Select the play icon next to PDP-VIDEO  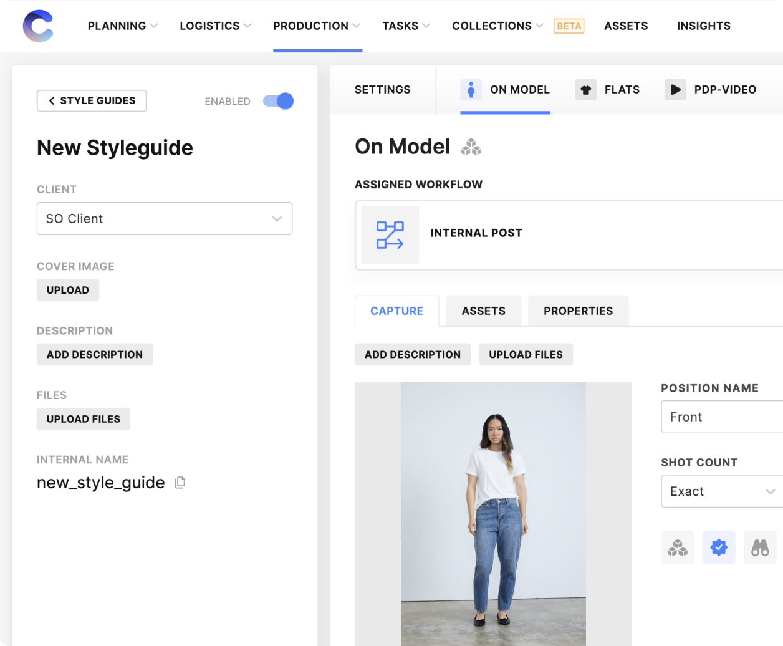(675, 89)
